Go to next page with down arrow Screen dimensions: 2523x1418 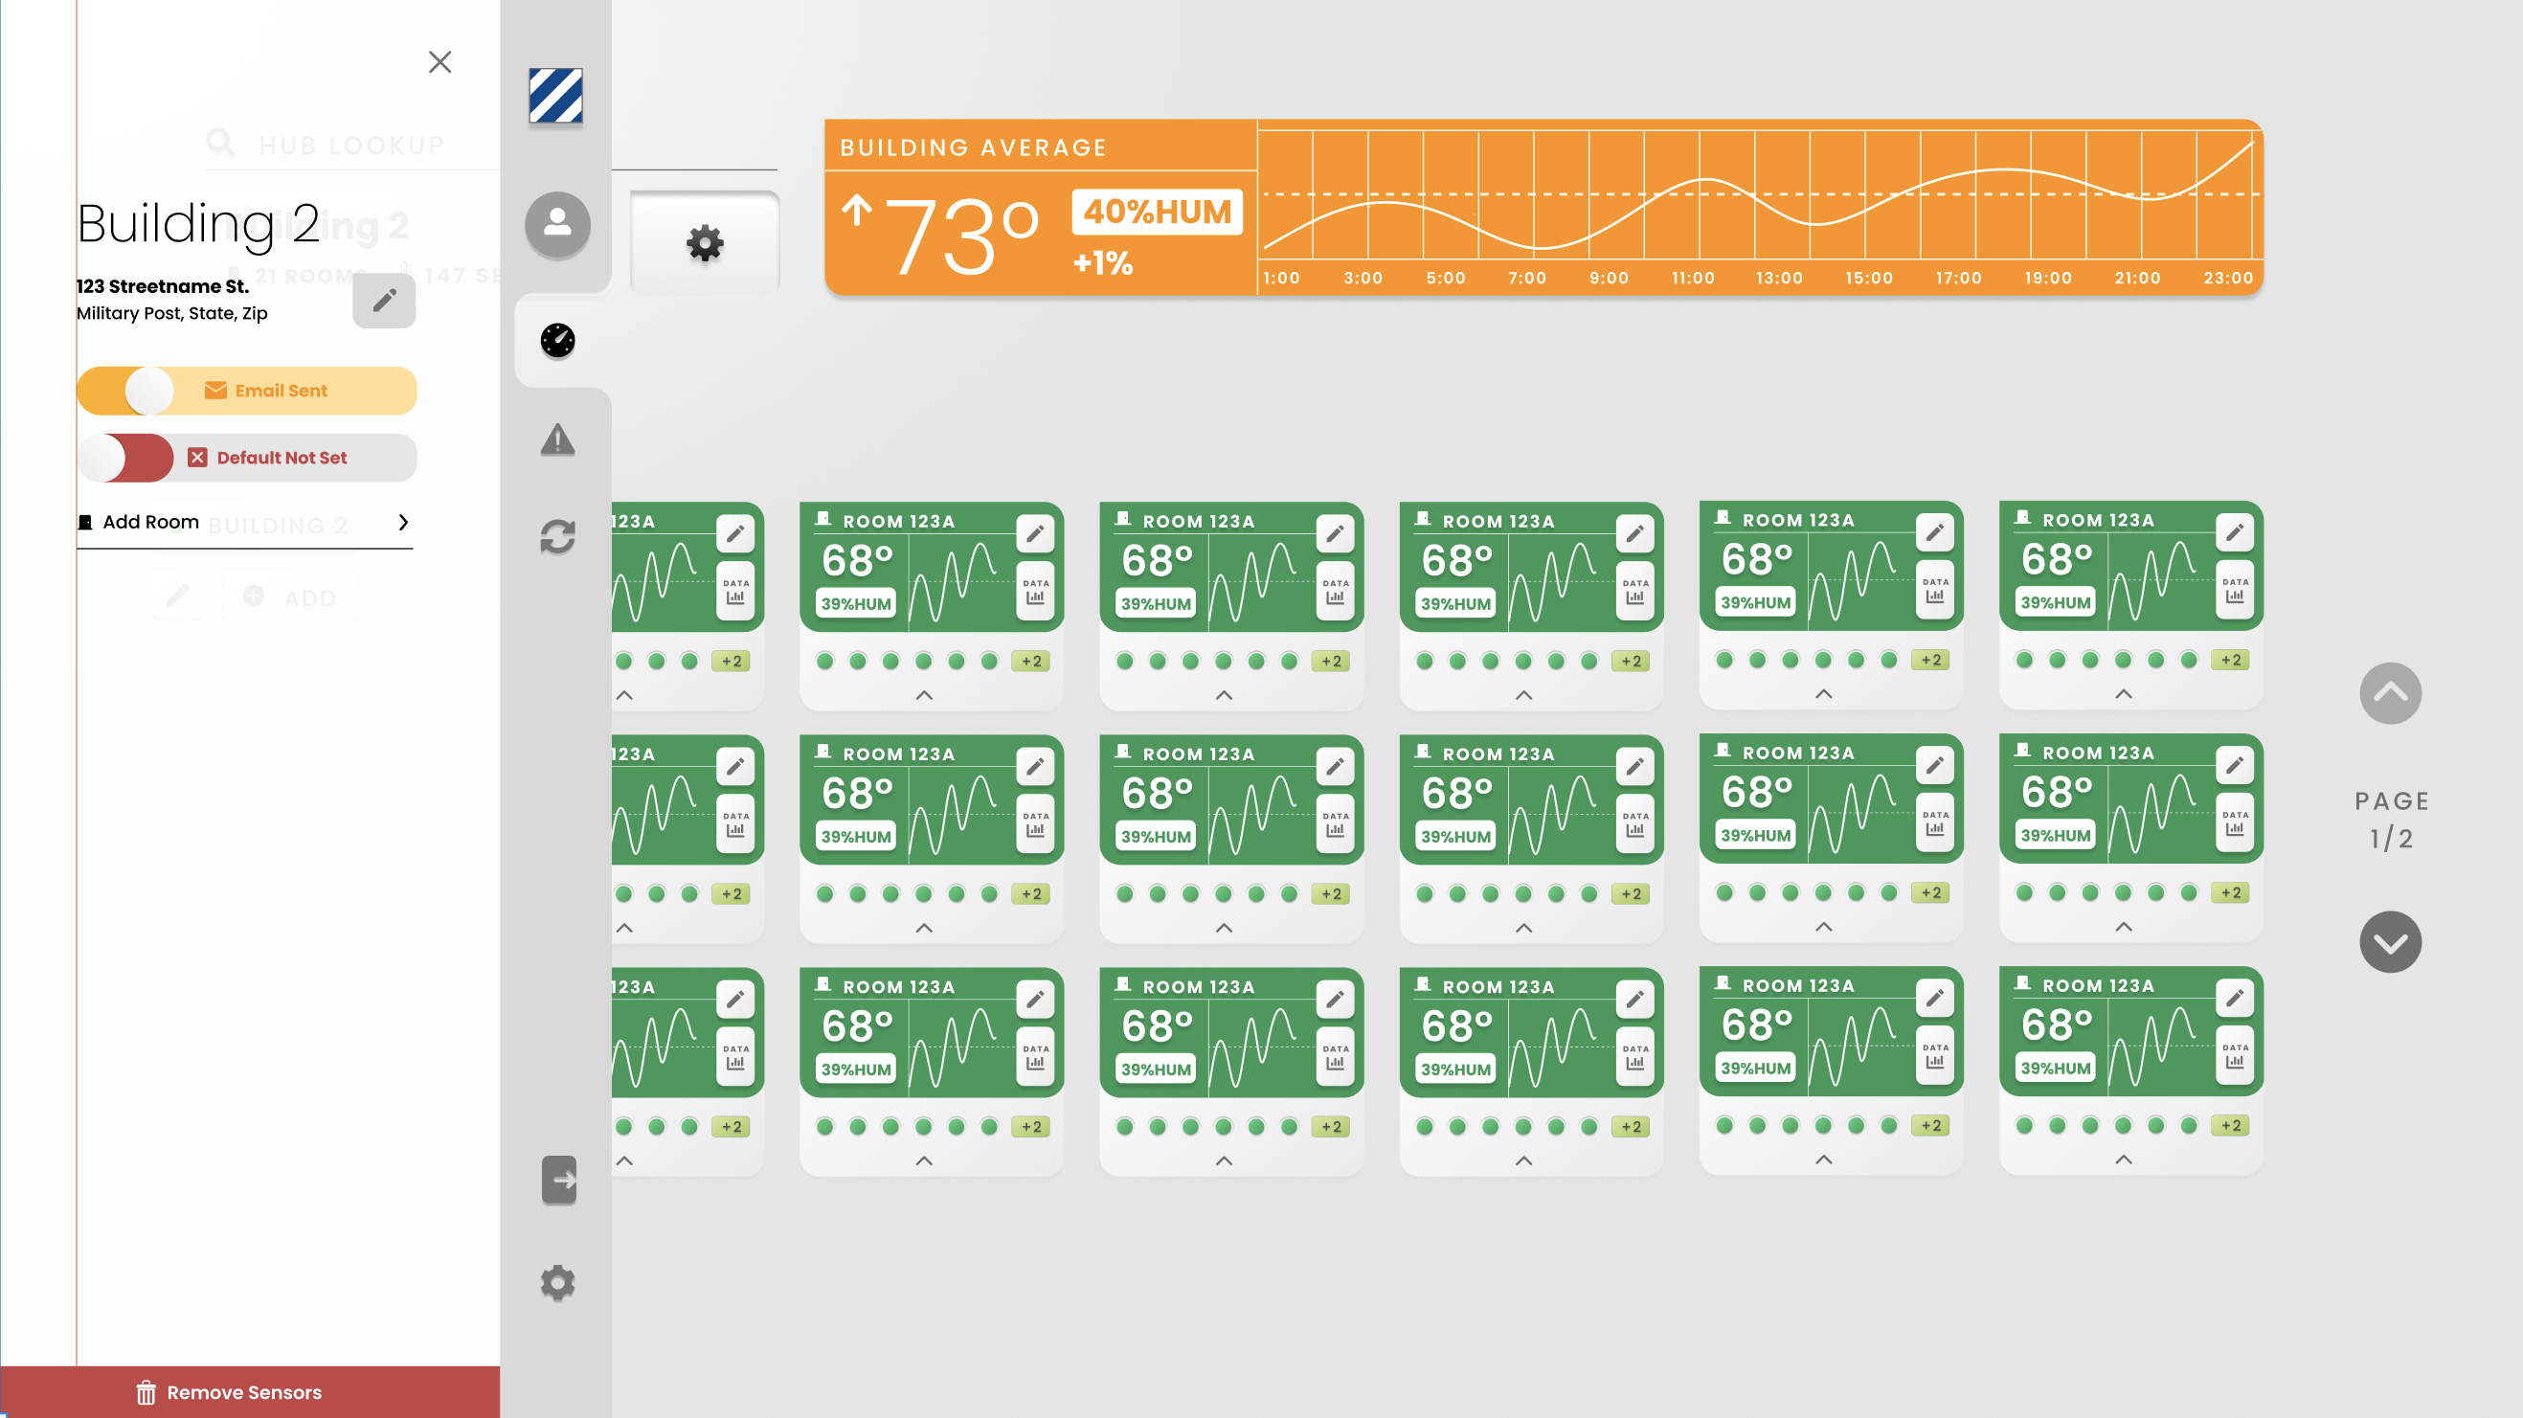click(x=2390, y=942)
